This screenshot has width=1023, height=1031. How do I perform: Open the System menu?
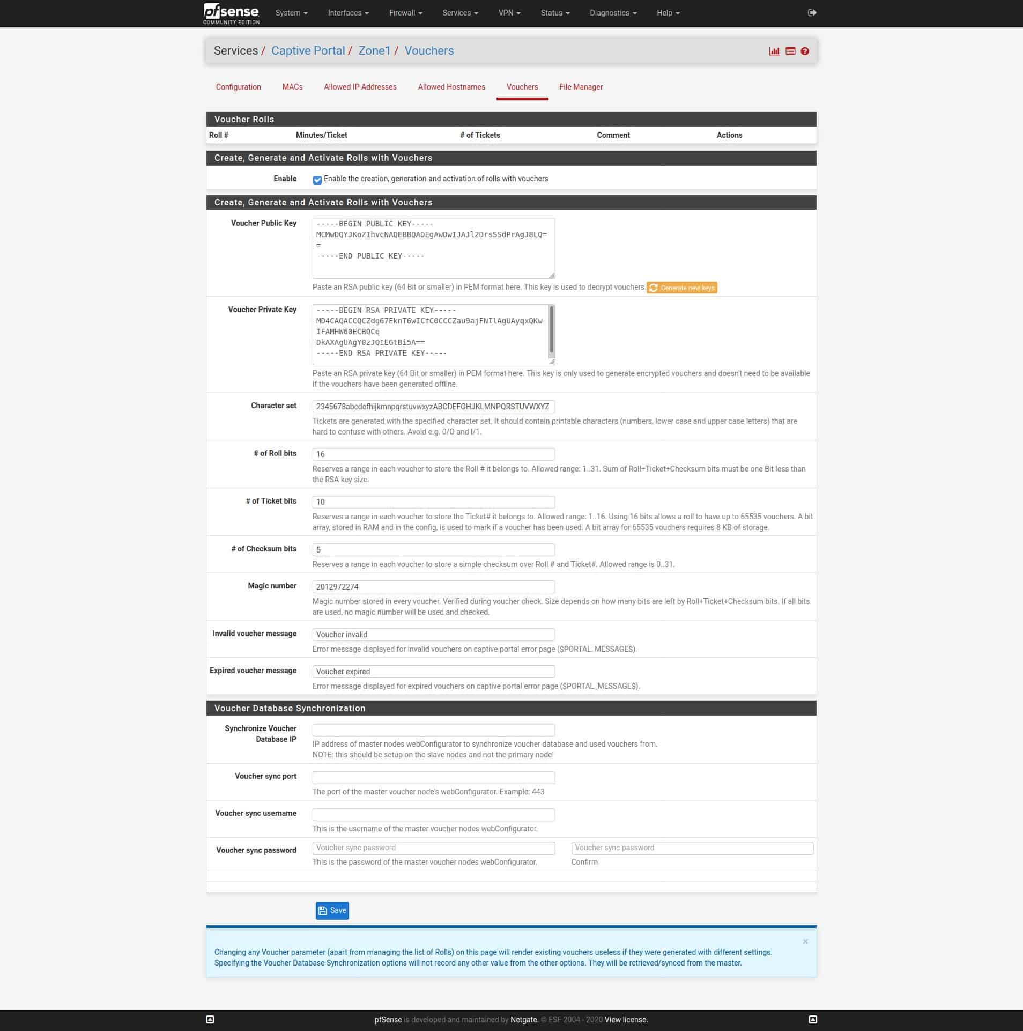(x=291, y=13)
